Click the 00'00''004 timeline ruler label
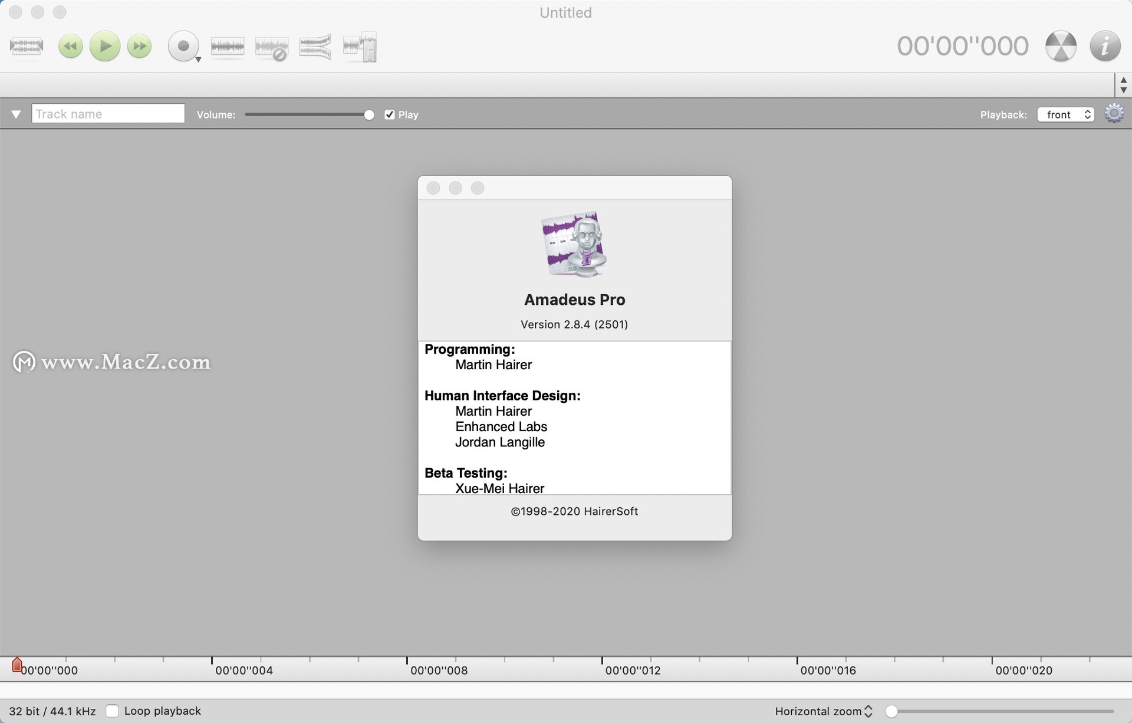The height and width of the screenshot is (723, 1132). pos(244,671)
